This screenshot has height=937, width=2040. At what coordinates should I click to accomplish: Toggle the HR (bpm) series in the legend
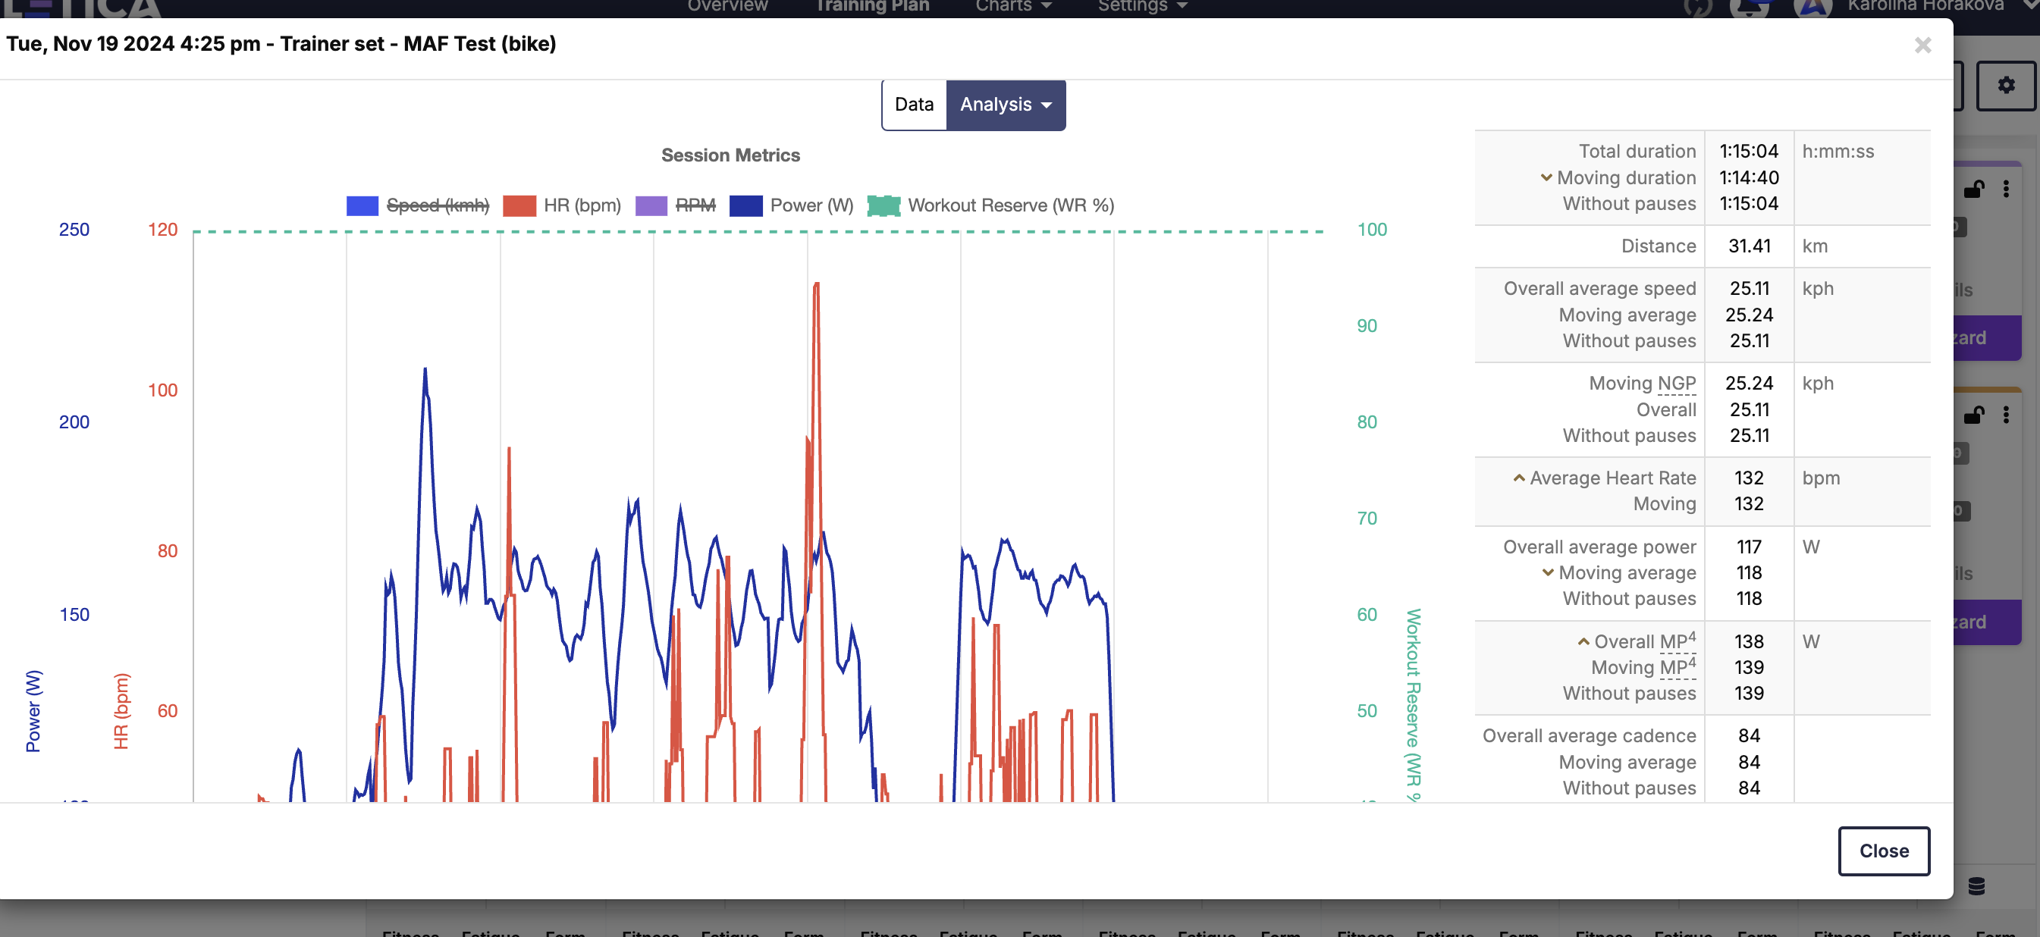562,205
